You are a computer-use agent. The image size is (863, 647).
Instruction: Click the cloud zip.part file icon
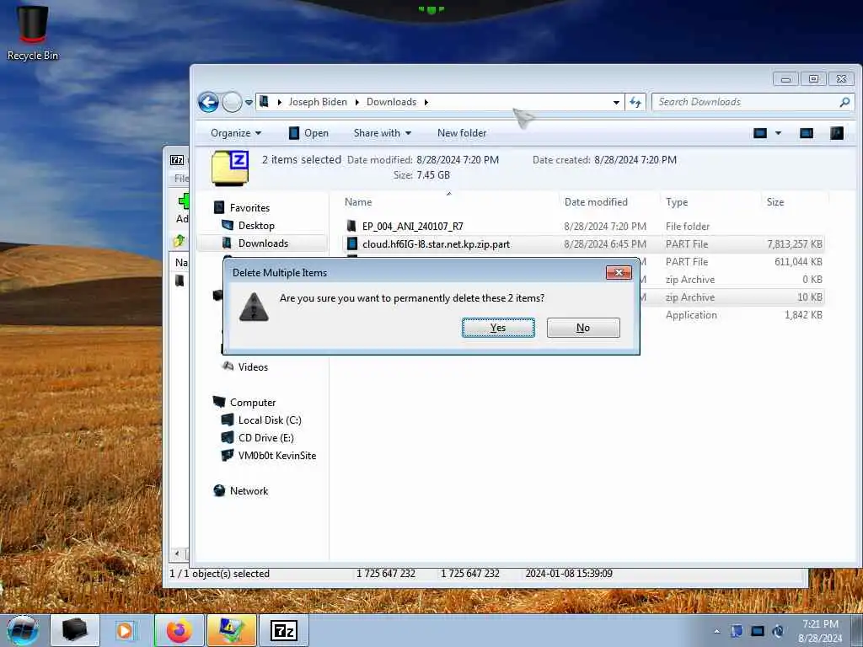(x=352, y=243)
